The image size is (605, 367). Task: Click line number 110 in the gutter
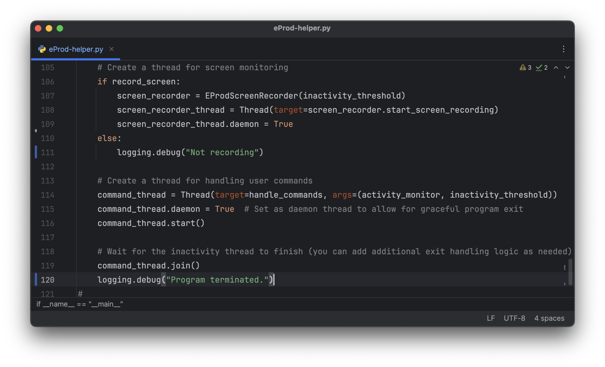click(x=48, y=138)
